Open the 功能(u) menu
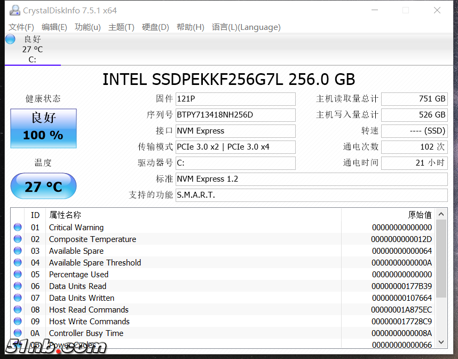The image size is (458, 359). 88,27
